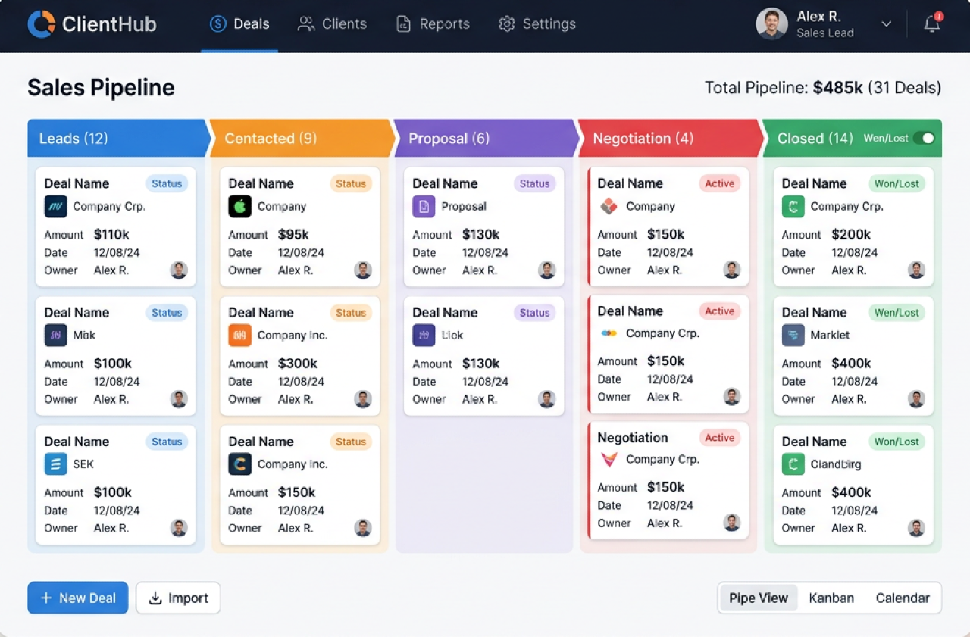Click owner avatar on the Marklet card

click(x=916, y=399)
